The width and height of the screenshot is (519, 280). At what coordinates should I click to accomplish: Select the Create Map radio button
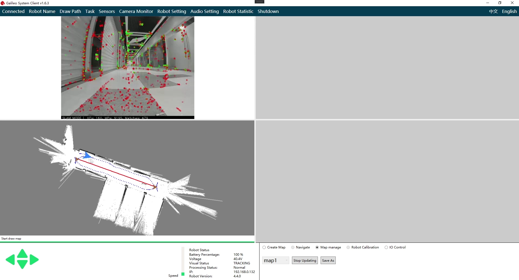pyautogui.click(x=264, y=247)
